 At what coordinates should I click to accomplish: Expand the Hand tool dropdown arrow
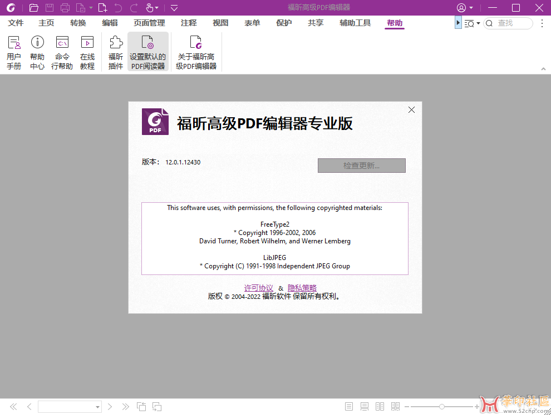(157, 8)
